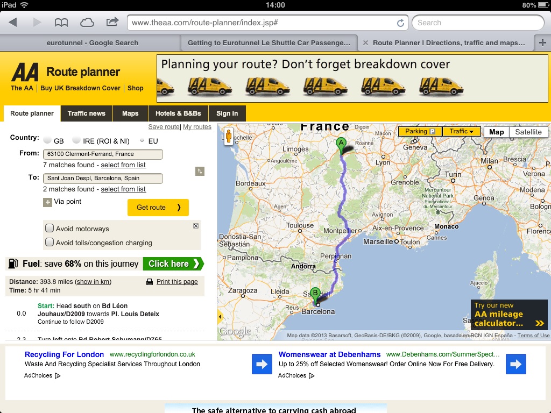Switch map to Map view
The height and width of the screenshot is (413, 551).
[x=496, y=132]
